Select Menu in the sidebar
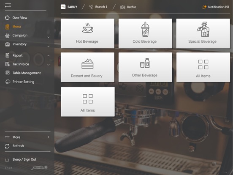Viewport: 233px width, 175px height. pyautogui.click(x=16, y=27)
